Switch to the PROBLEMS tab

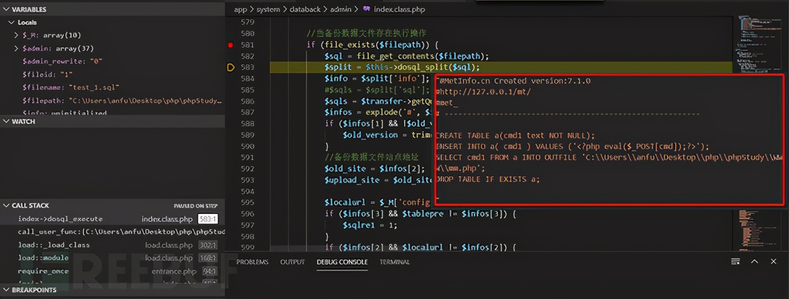point(252,262)
